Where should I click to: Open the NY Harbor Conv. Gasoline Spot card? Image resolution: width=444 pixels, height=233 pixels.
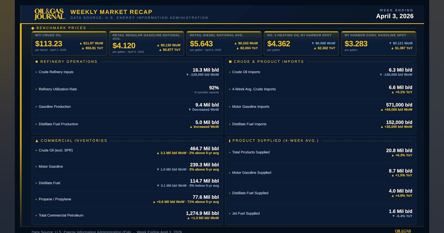(x=379, y=43)
